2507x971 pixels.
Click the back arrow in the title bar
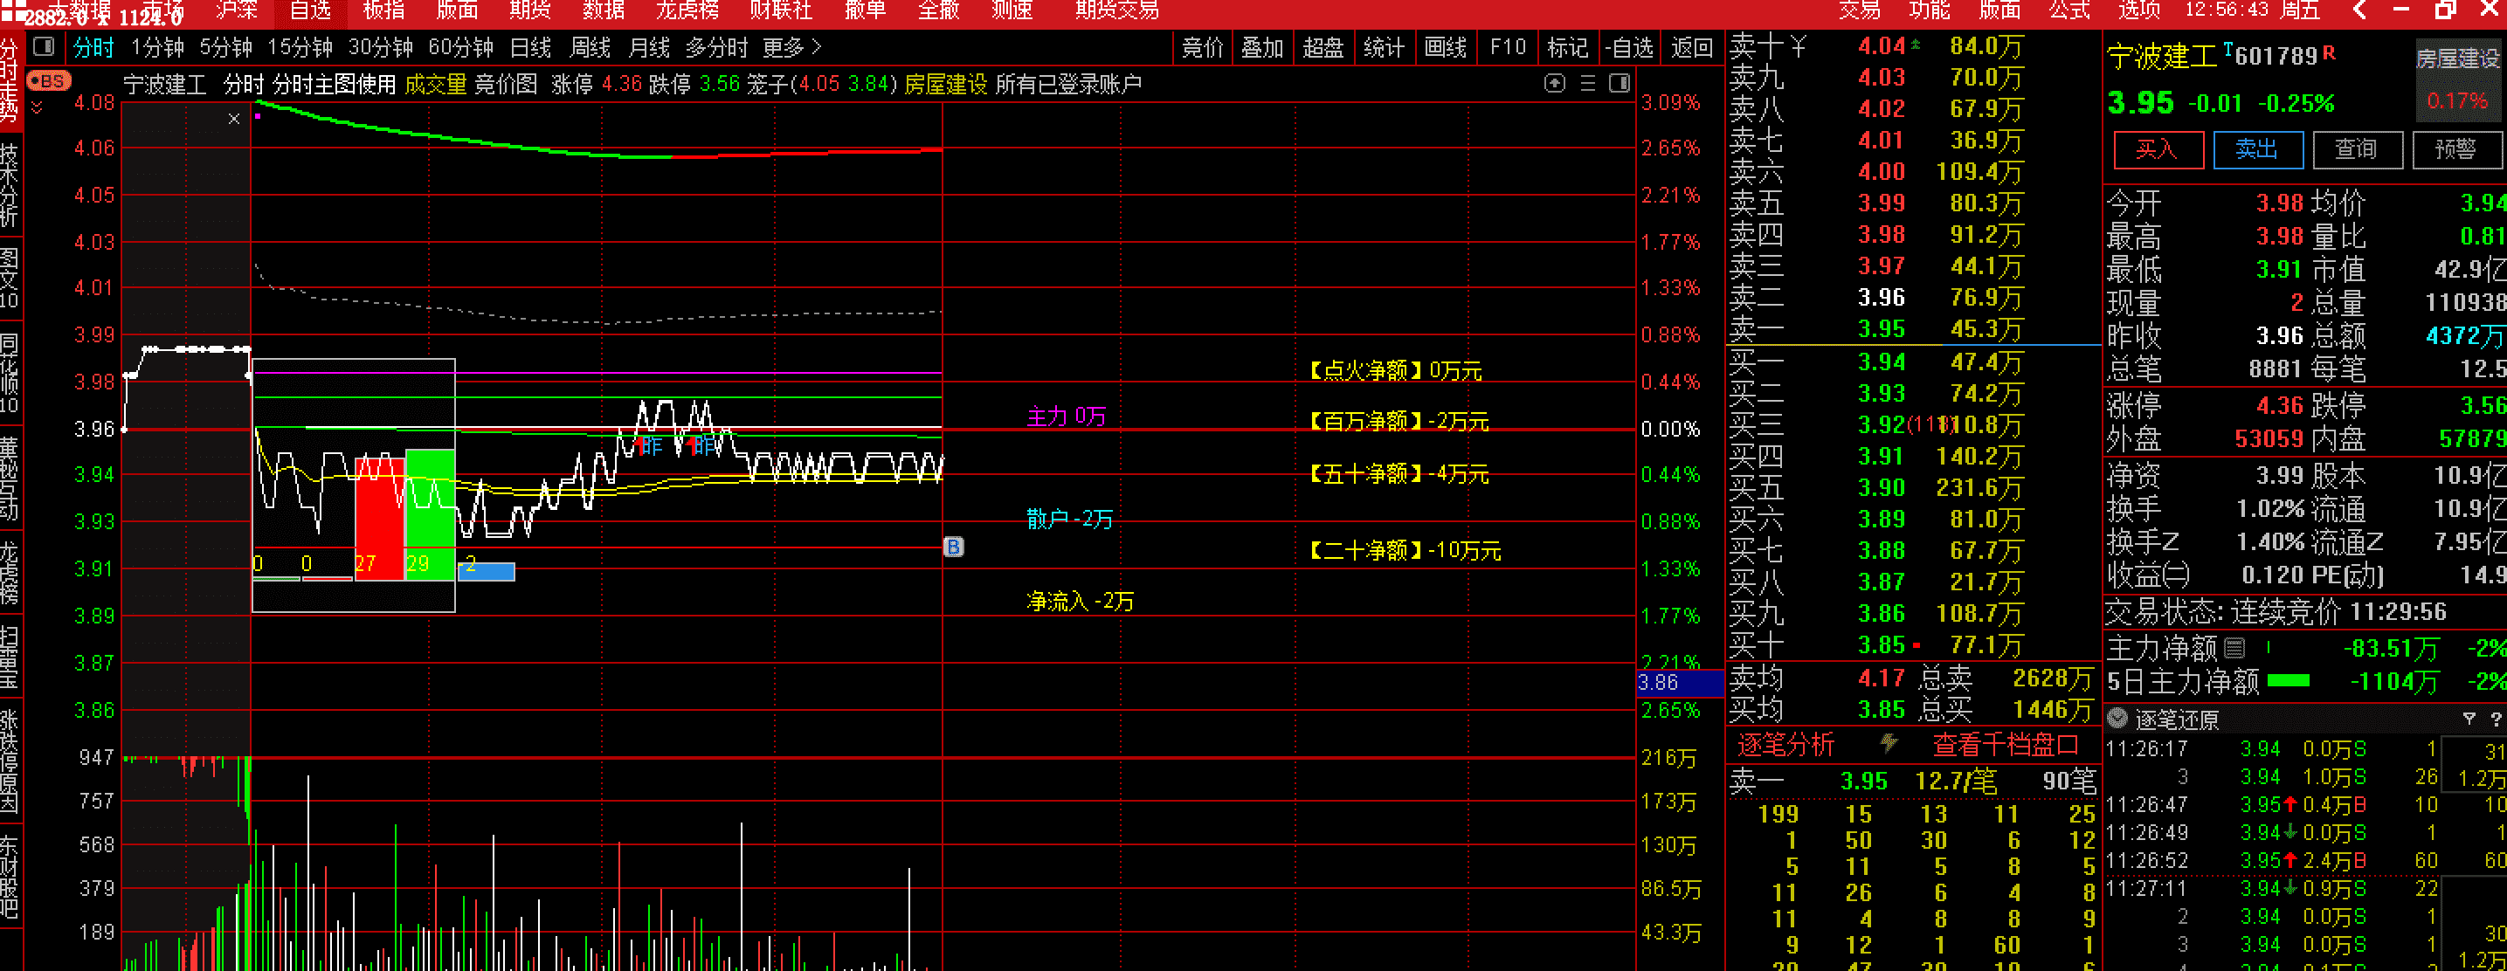pos(2359,10)
